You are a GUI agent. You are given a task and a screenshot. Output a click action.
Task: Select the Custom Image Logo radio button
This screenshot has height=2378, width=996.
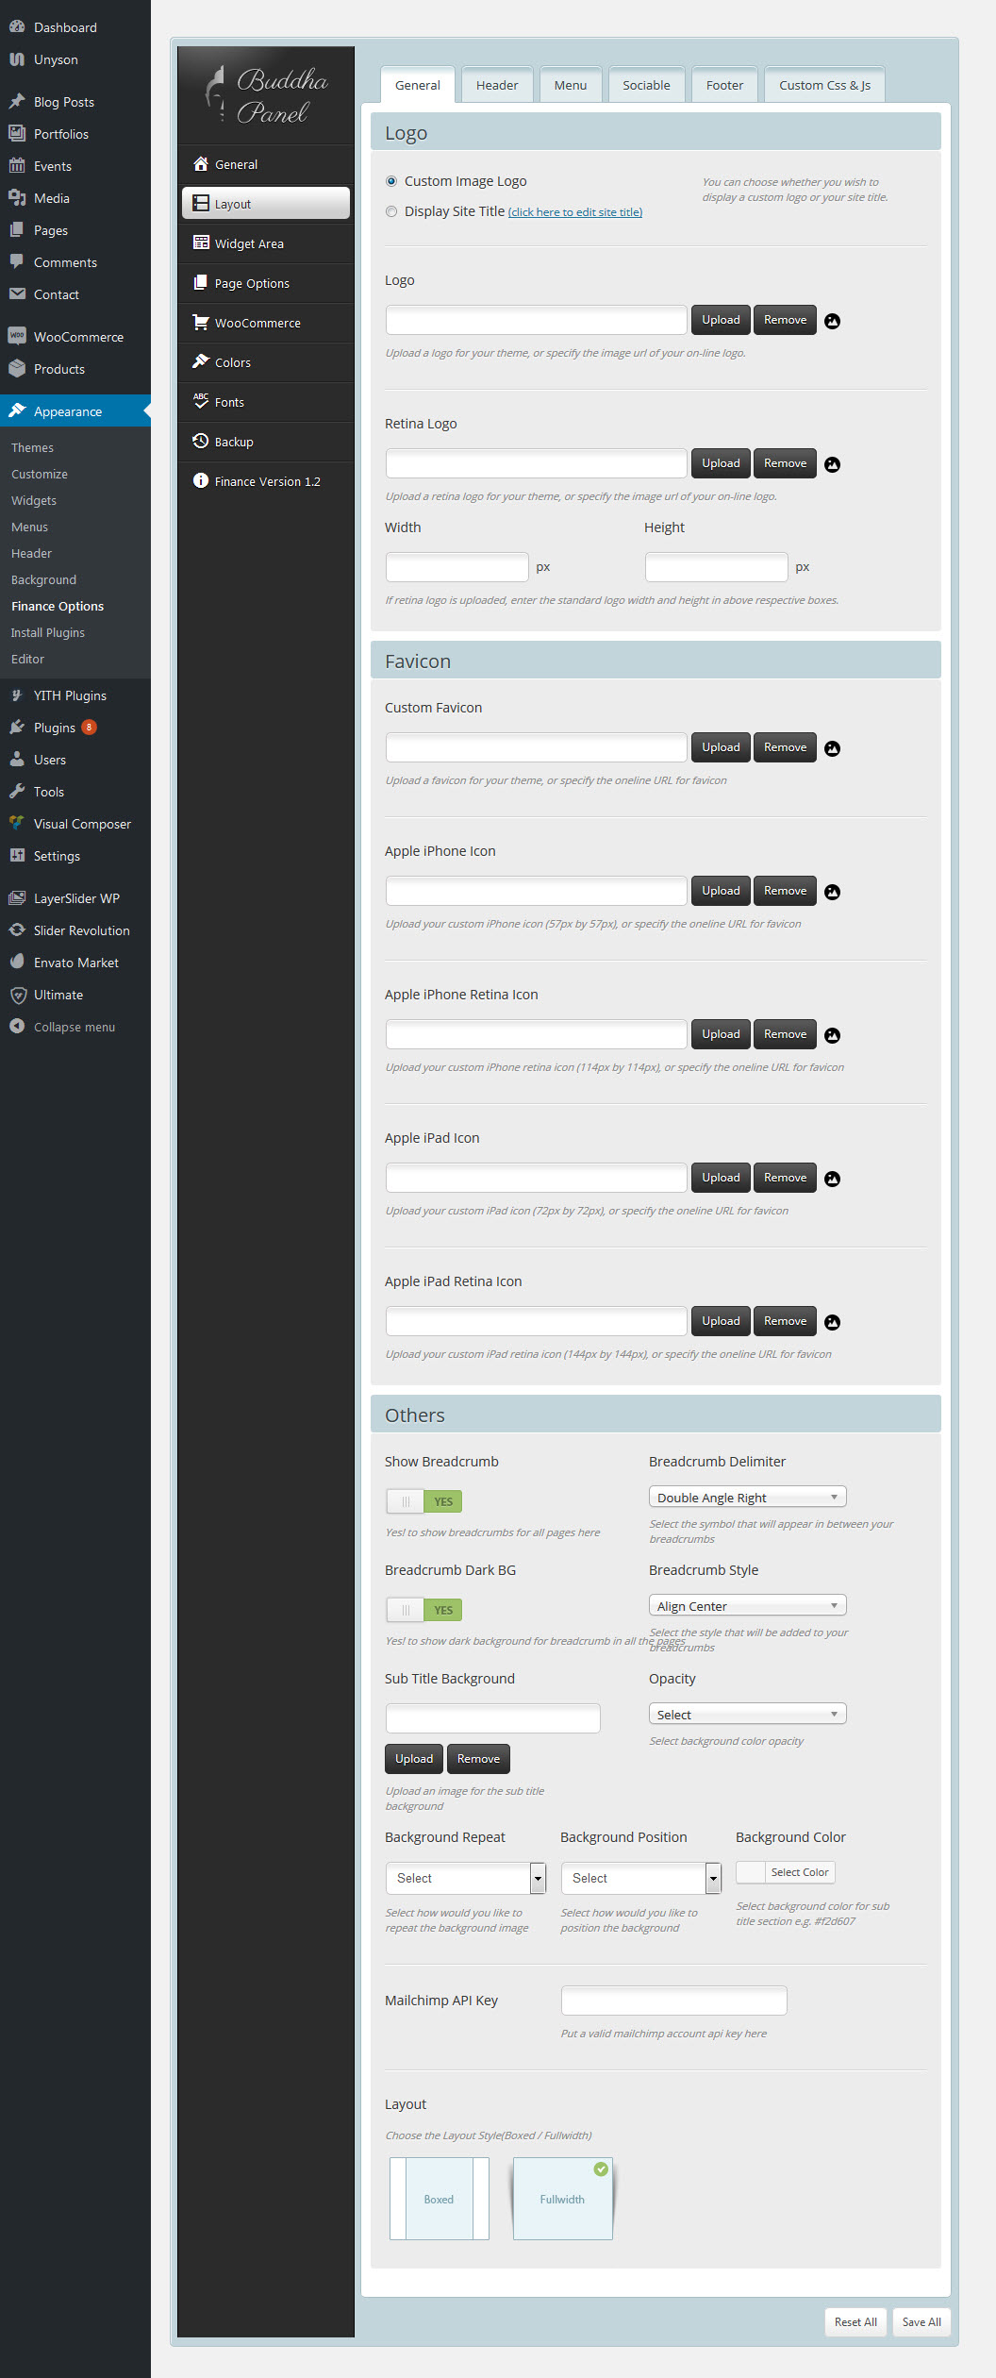(391, 181)
